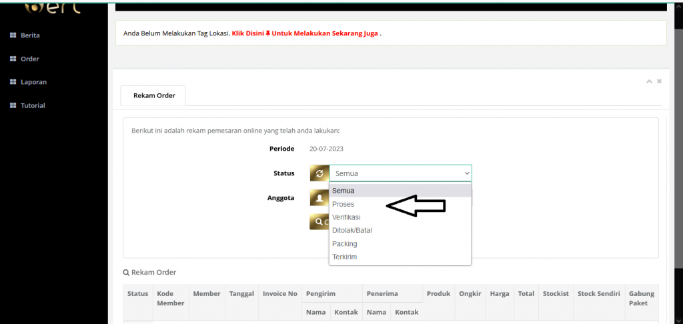Click the grid icon beside Order

pyautogui.click(x=13, y=59)
